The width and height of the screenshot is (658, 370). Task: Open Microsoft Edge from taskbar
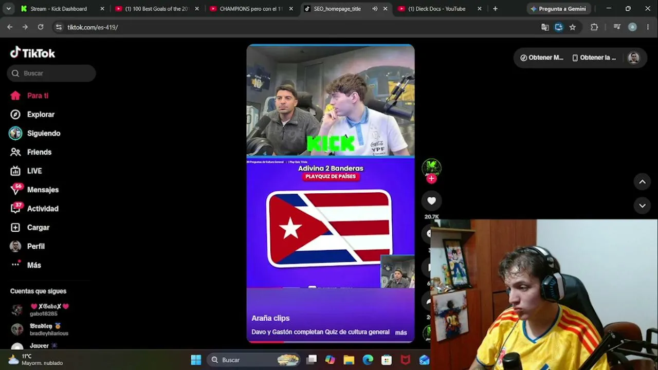(x=368, y=360)
